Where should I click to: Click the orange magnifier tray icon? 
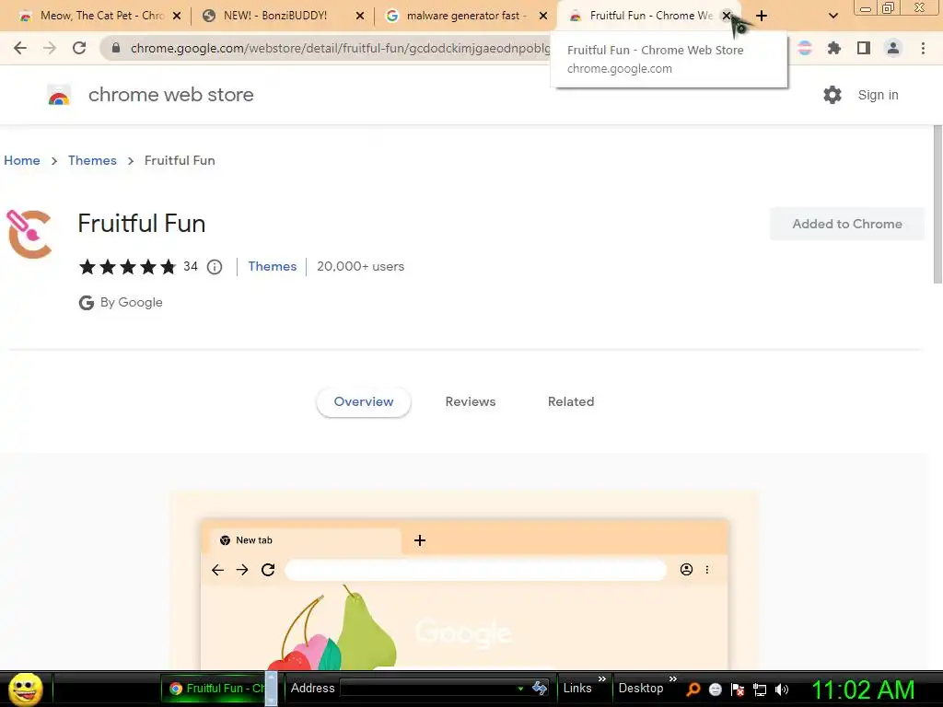693,690
